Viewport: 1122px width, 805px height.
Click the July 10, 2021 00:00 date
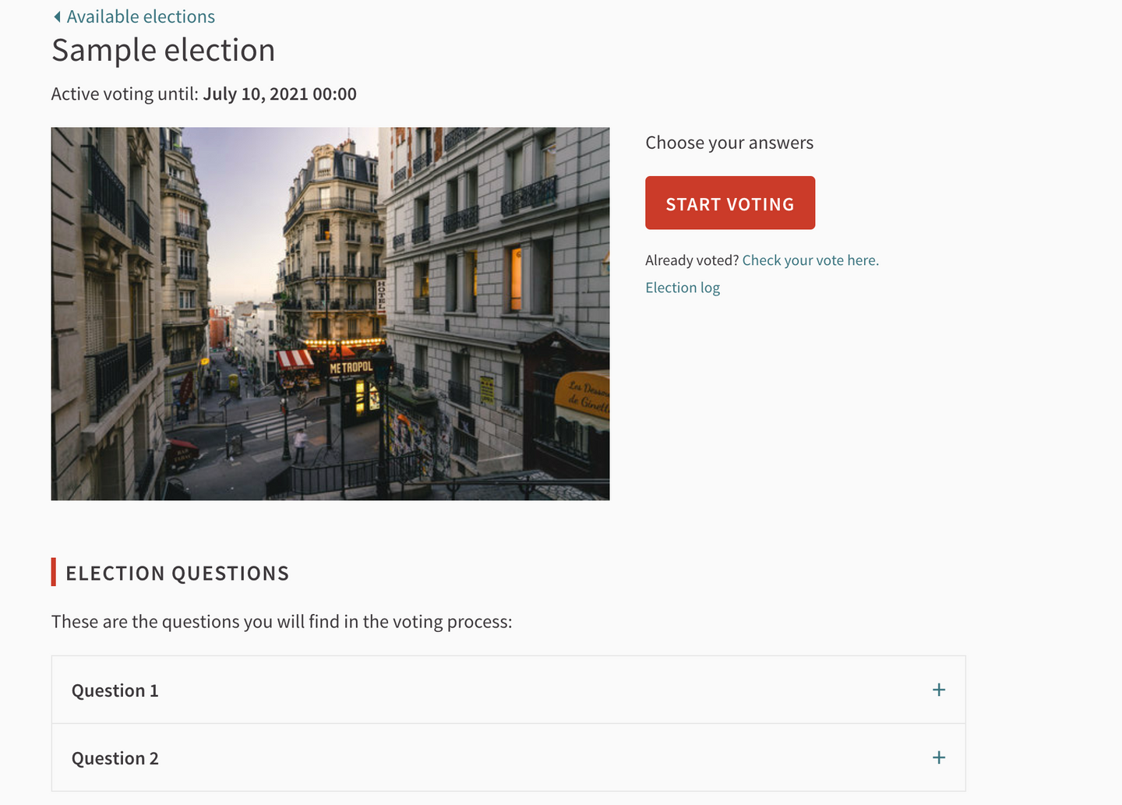coord(280,94)
